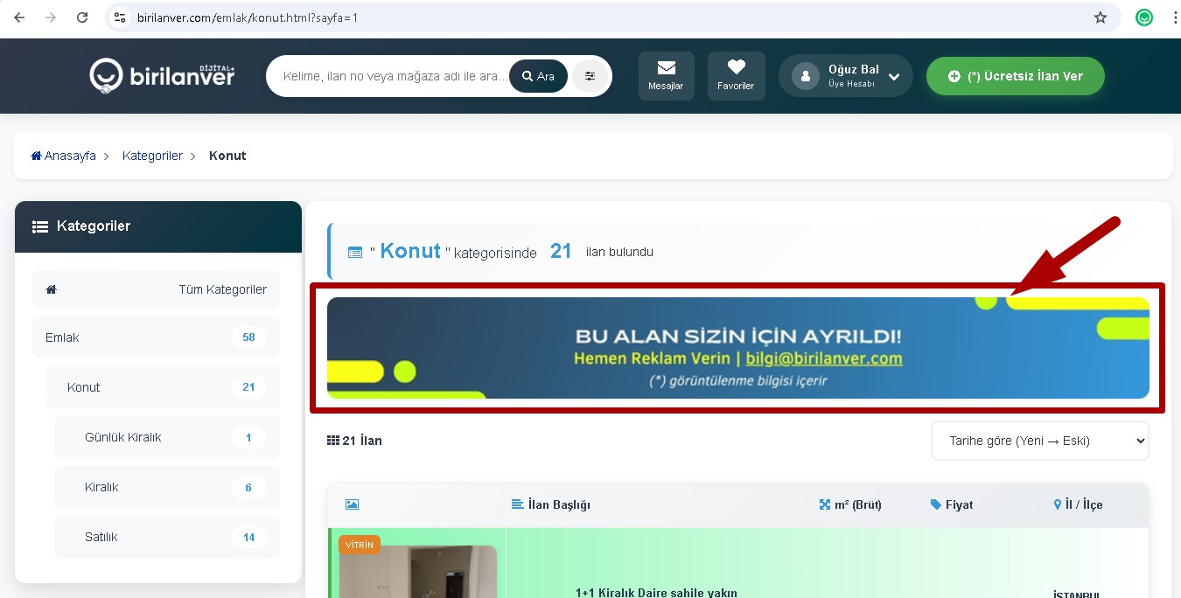Image resolution: width=1181 pixels, height=598 pixels.
Task: Open the Tarihe göre sorting dropdown
Action: (1039, 441)
